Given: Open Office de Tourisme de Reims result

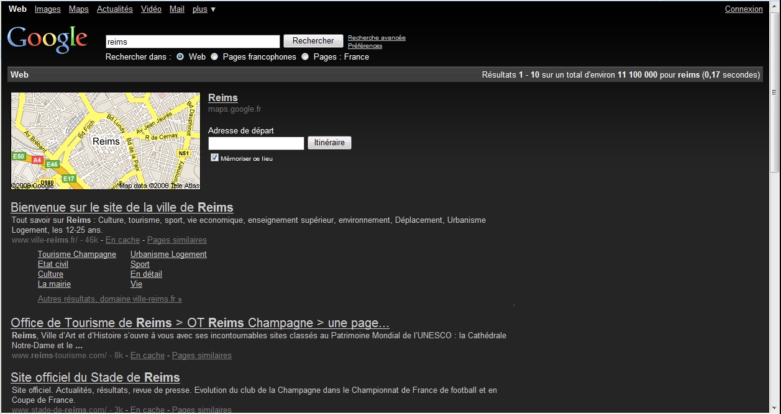Looking at the screenshot, I should [x=200, y=323].
